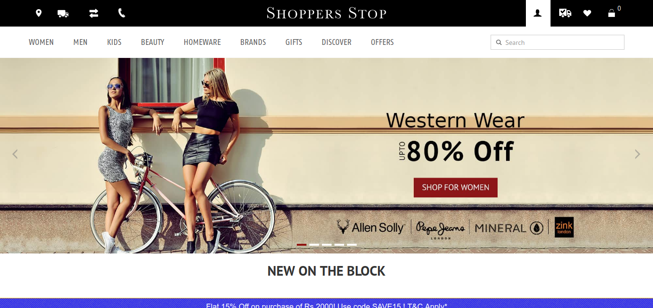Select the last carousel indicator dash
This screenshot has height=308, width=653.
pos(352,245)
